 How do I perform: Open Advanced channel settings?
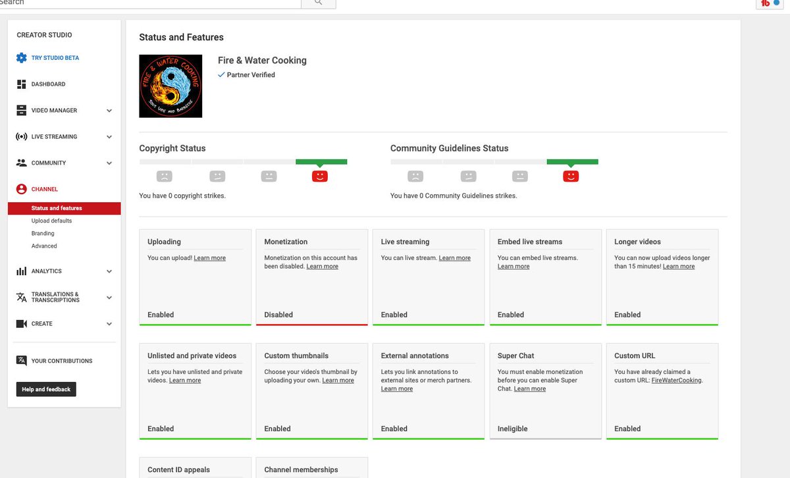pyautogui.click(x=44, y=246)
